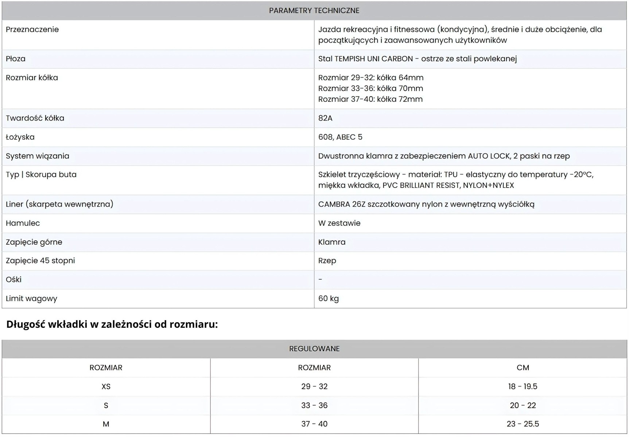Click the Rozmiar kółka label
629x437 pixels.
pos(32,78)
